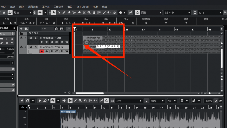Click the inspector volume fader 0.00 dB
Image resolution: width=227 pixels, height=128 pixels.
[7, 49]
